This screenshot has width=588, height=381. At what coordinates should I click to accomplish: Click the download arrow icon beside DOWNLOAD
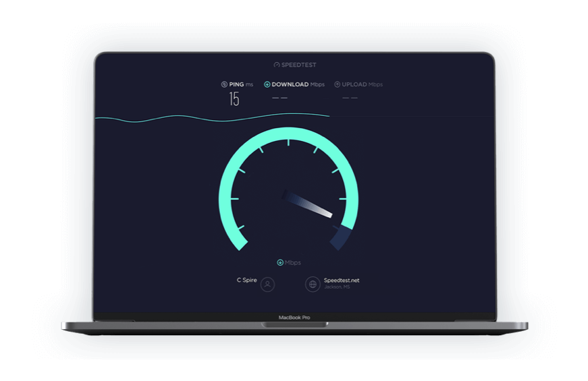pyautogui.click(x=267, y=84)
